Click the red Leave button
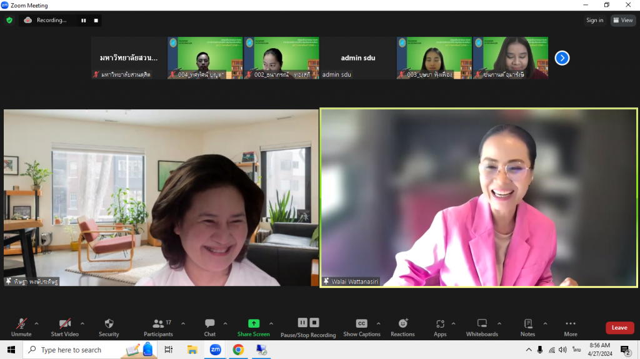640x359 pixels. point(619,328)
